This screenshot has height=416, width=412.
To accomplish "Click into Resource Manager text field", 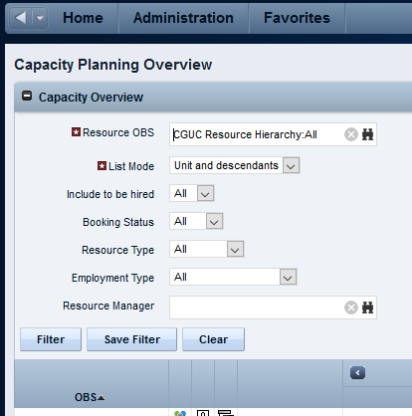I will (x=256, y=308).
